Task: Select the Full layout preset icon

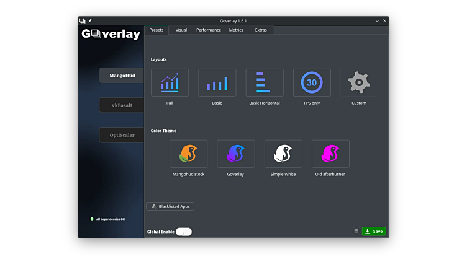Action: [x=170, y=82]
